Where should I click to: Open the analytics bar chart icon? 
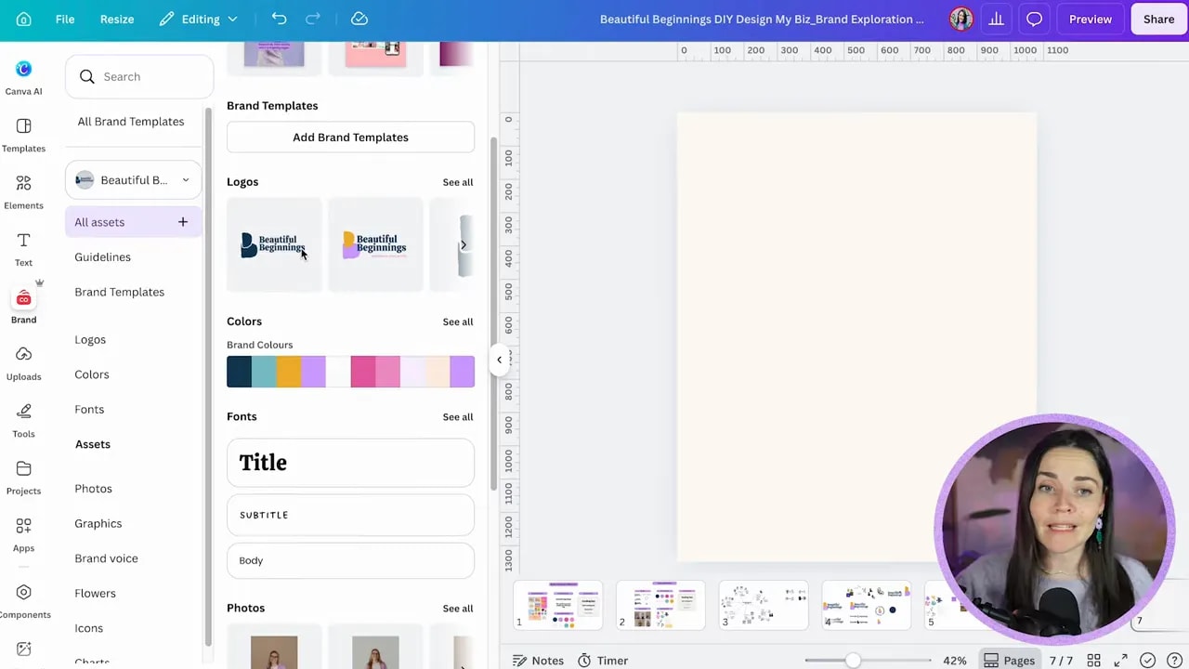pos(997,19)
